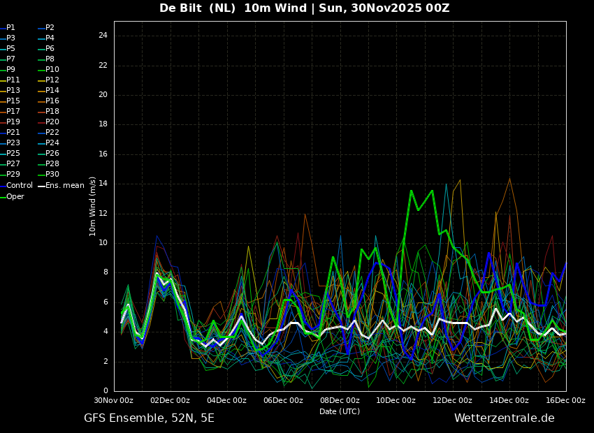The height and width of the screenshot is (433, 594).
Task: Click the 16Dec 00z date tick label
Action: click(x=565, y=401)
